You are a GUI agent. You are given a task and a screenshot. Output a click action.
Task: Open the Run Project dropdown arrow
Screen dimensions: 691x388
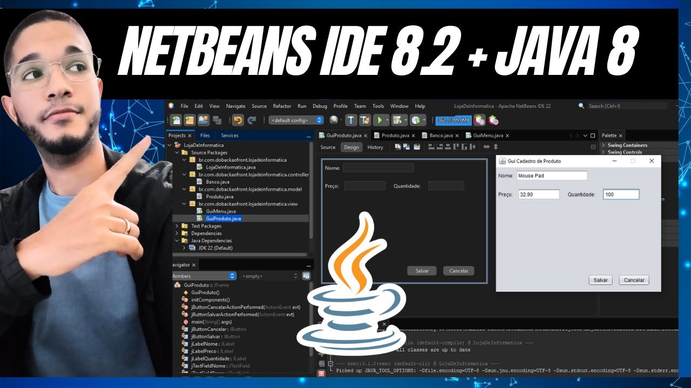click(388, 120)
